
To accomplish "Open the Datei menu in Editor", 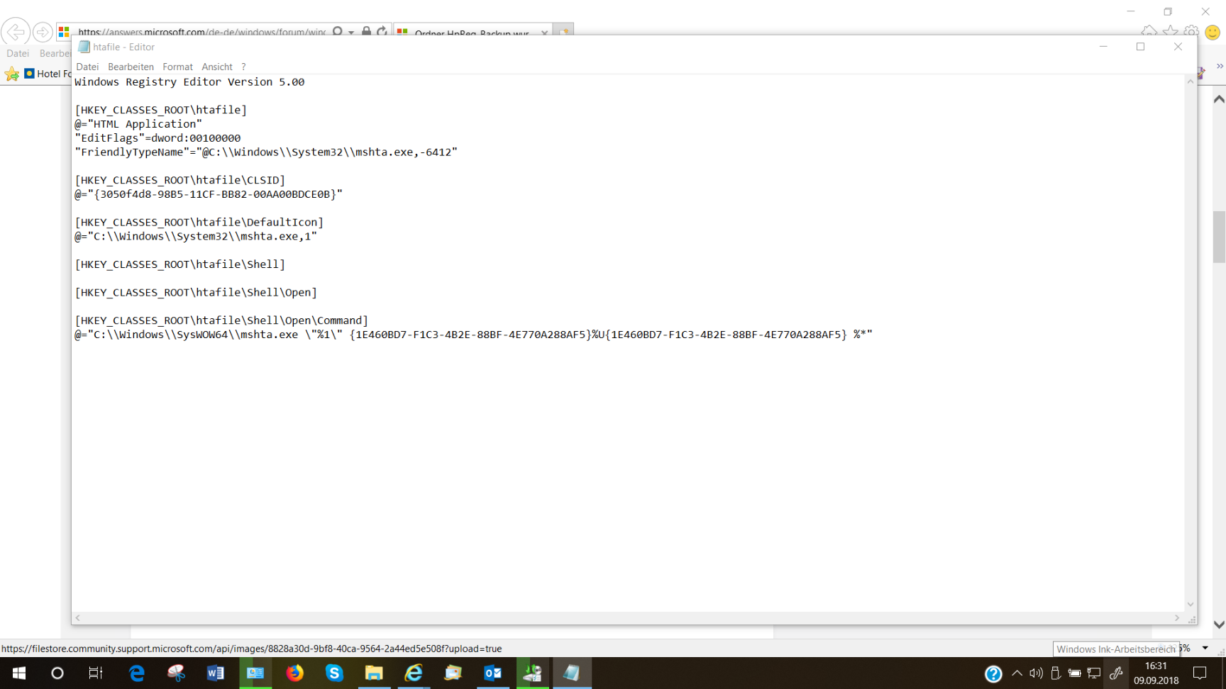I will tap(87, 67).
